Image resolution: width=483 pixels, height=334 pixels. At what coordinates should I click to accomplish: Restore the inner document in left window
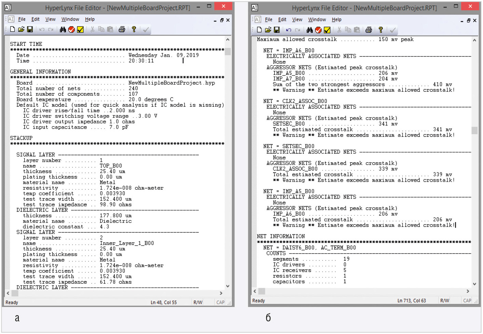[222, 20]
